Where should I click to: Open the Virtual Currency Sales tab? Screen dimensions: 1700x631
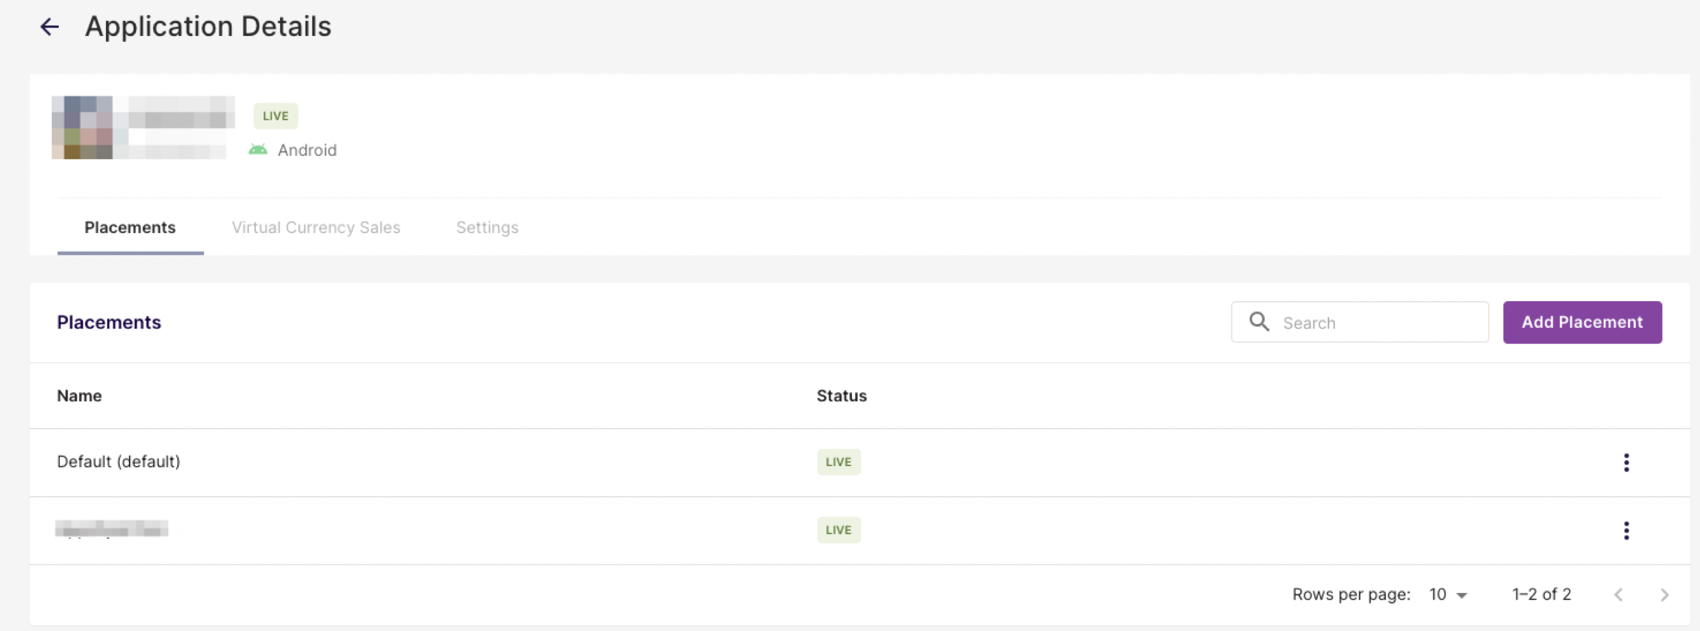coord(315,228)
